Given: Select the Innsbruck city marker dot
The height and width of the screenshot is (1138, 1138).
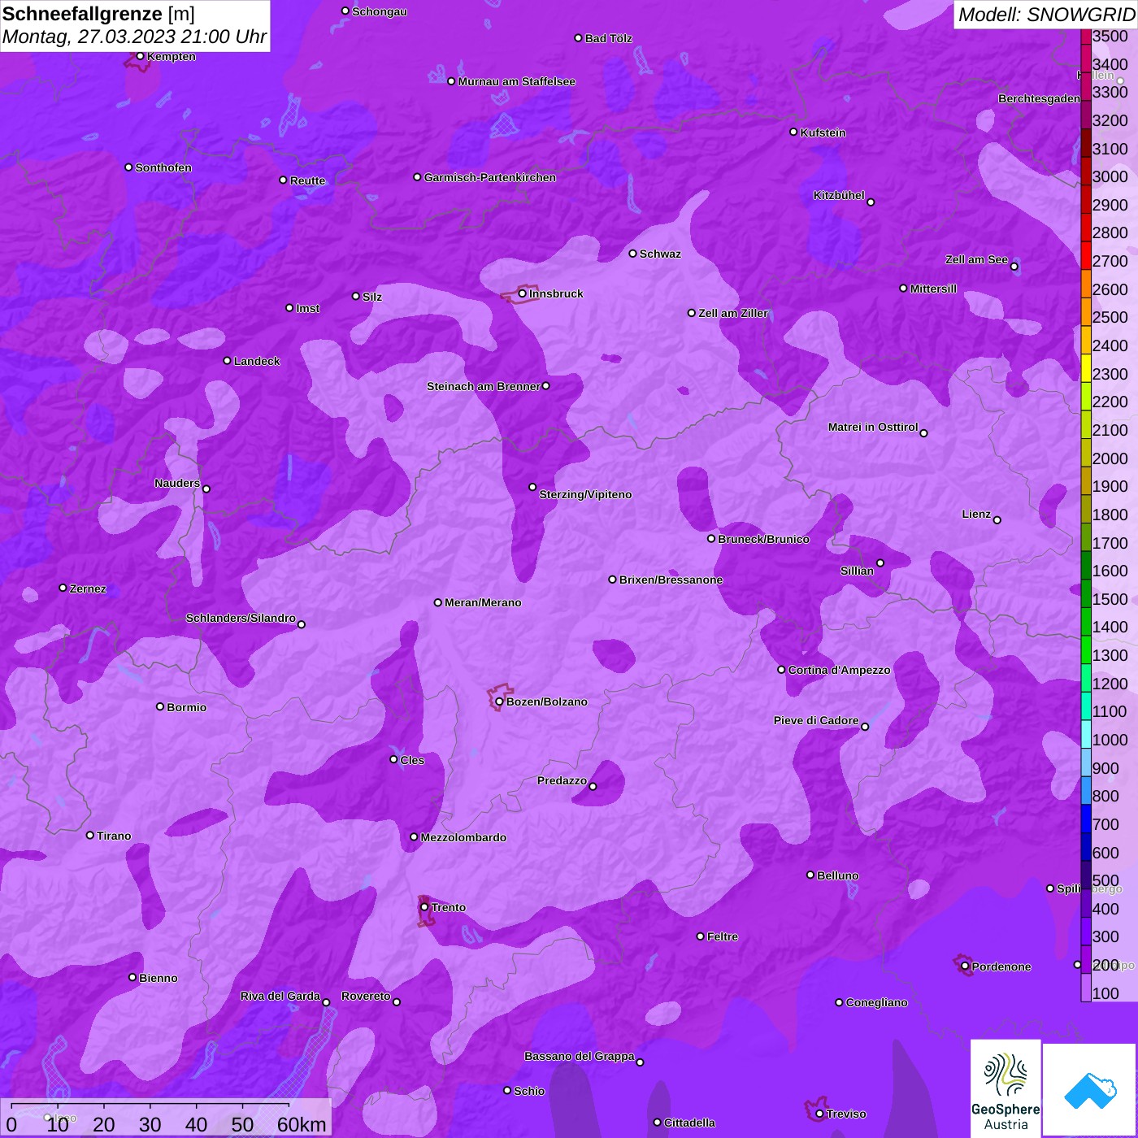Looking at the screenshot, I should pyautogui.click(x=523, y=293).
